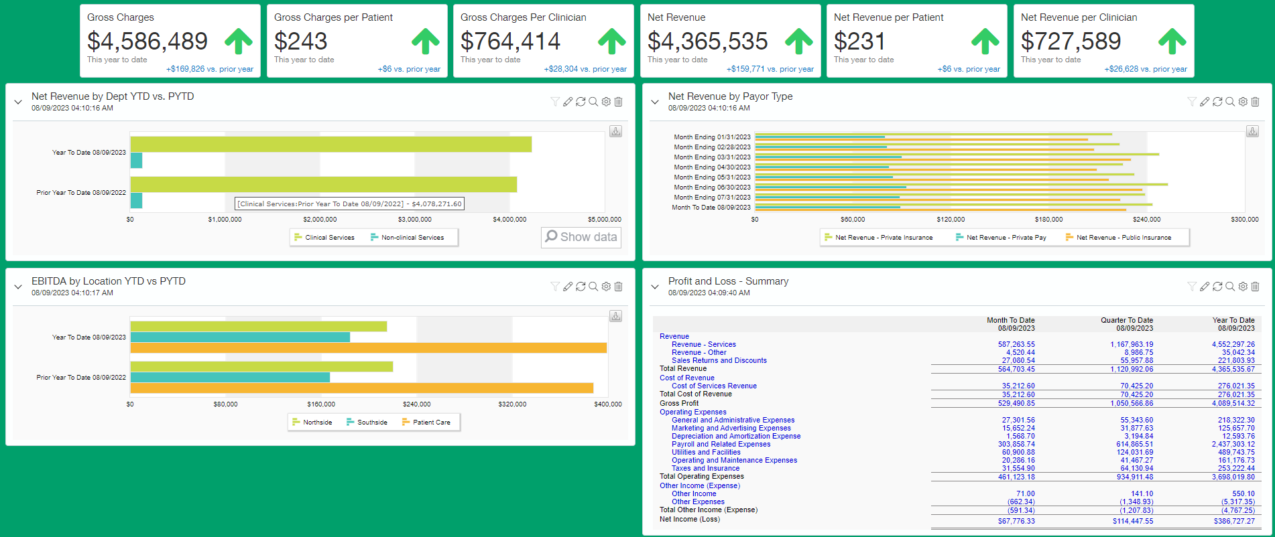Download the EBITDA by Location chart
This screenshot has width=1275, height=537.
(615, 316)
